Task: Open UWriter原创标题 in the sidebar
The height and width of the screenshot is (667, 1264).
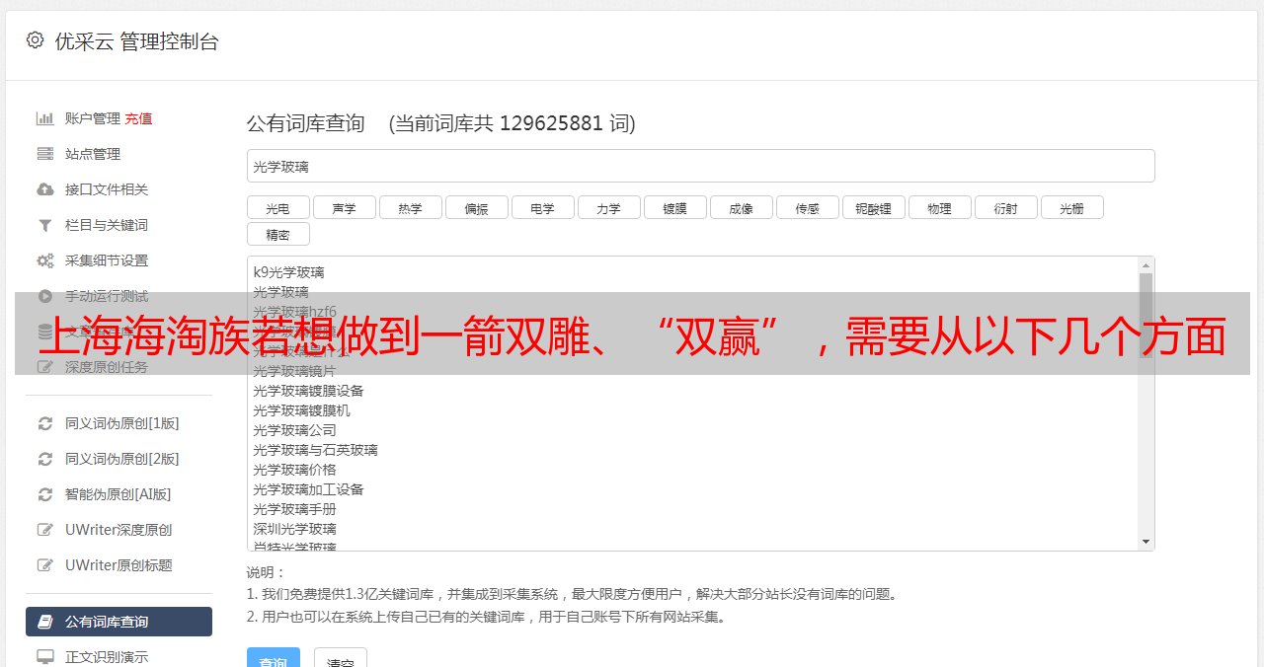Action: pos(118,565)
